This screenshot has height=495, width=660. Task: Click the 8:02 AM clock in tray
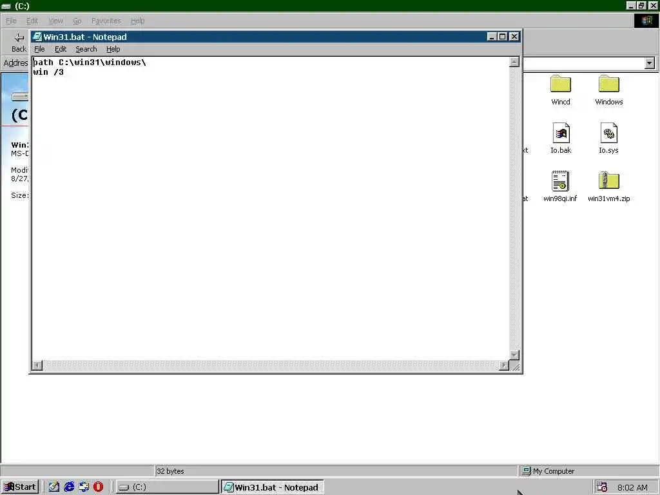632,487
